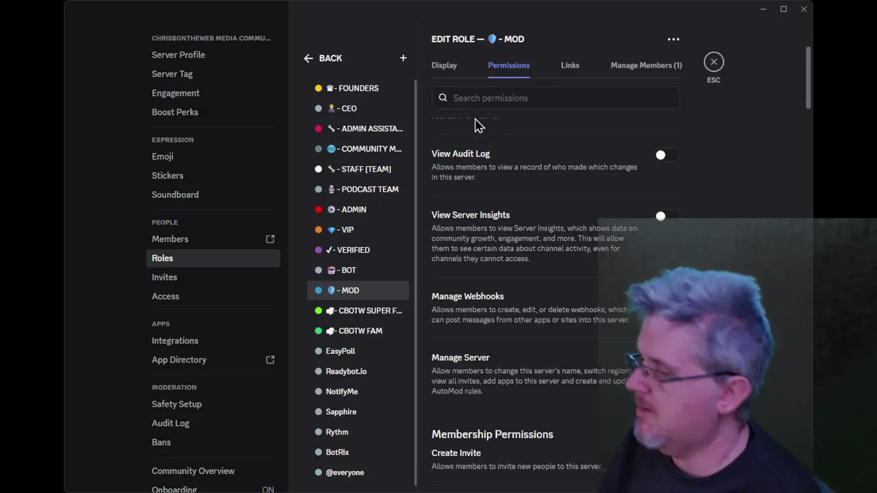877x493 pixels.
Task: Click the plus icon to create a role
Action: (403, 58)
